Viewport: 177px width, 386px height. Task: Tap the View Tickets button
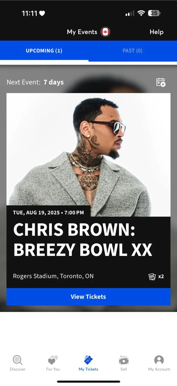[88, 297]
